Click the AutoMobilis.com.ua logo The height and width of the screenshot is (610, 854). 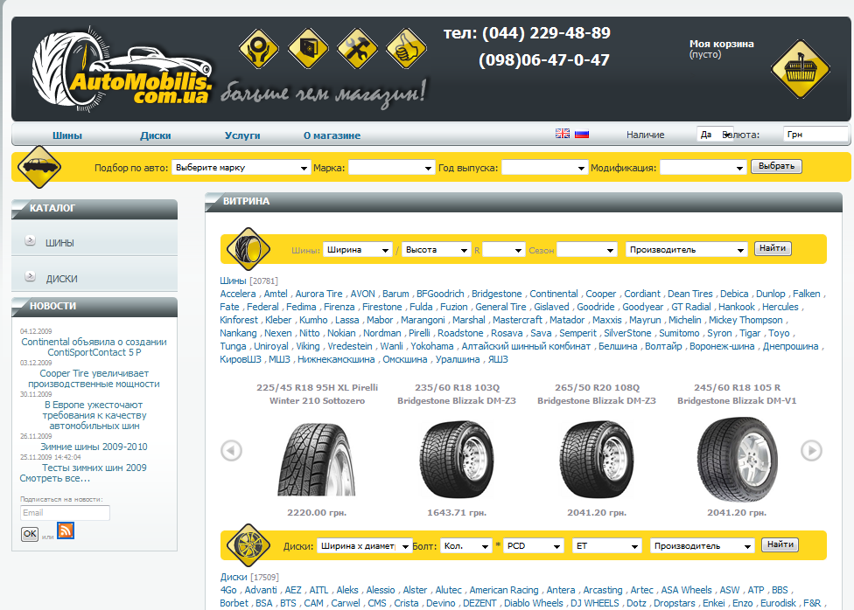(122, 68)
